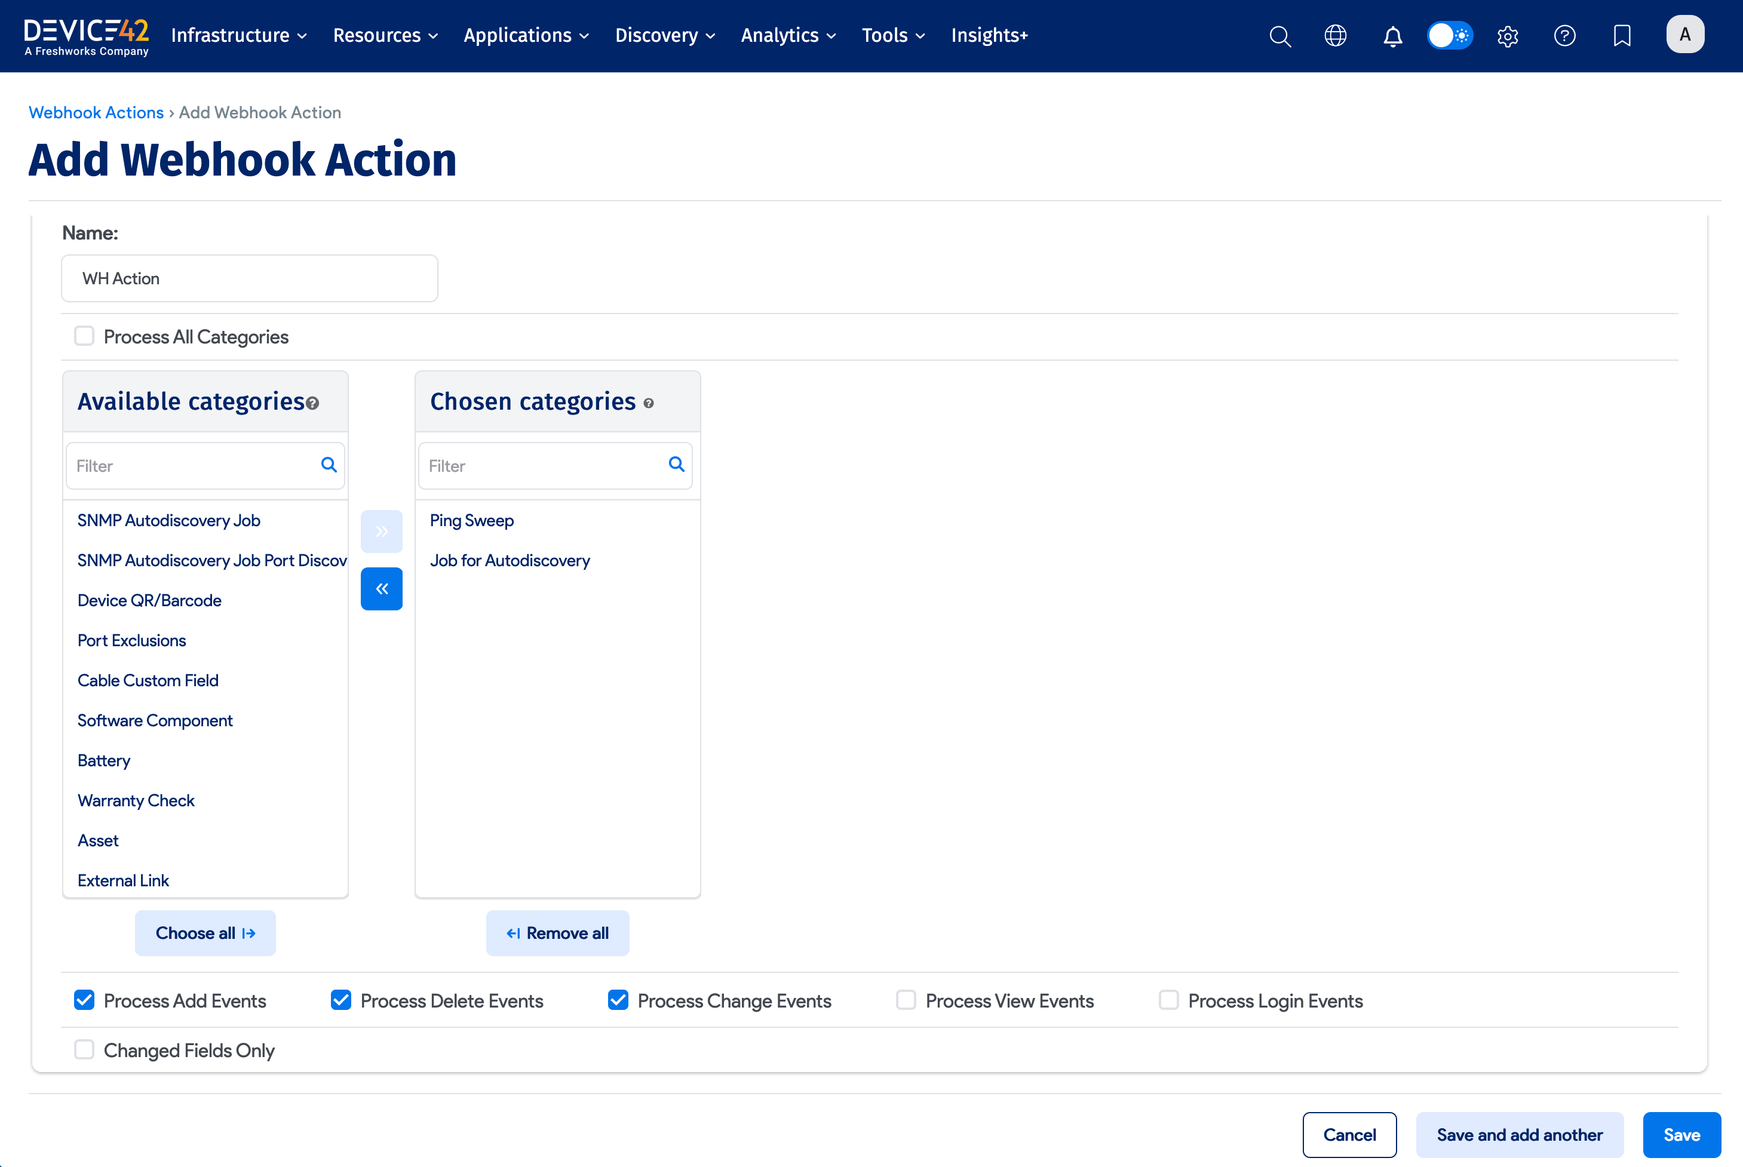
Task: Uncheck Process Delete Events
Action: 341,1000
